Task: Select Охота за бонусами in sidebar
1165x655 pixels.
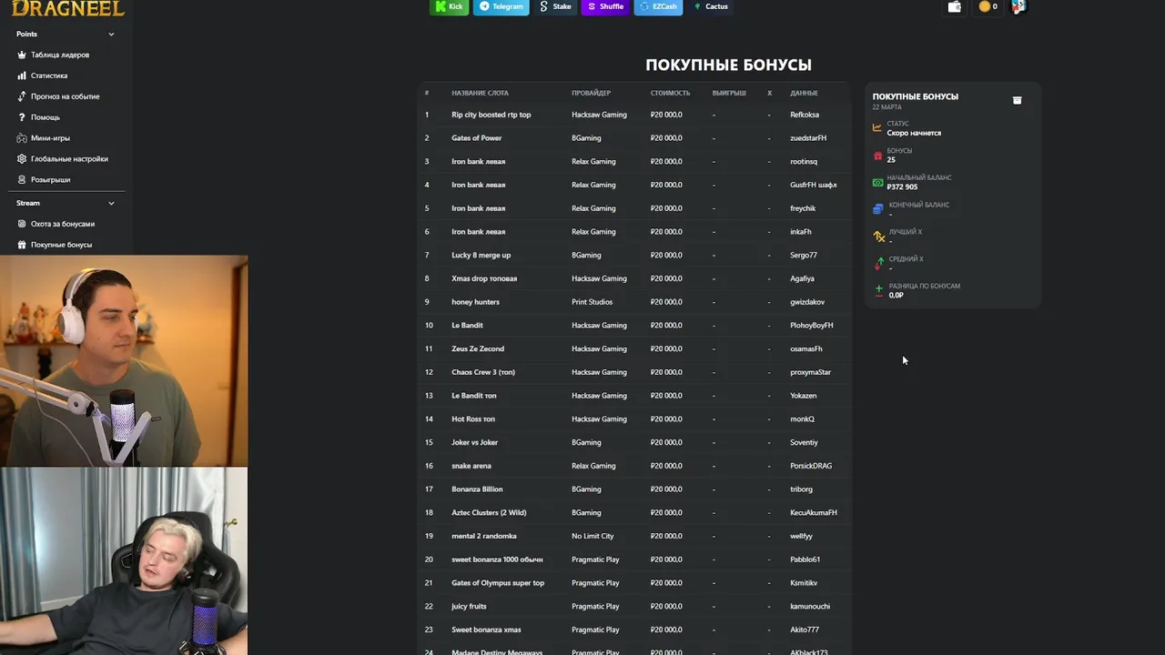Action: click(63, 224)
